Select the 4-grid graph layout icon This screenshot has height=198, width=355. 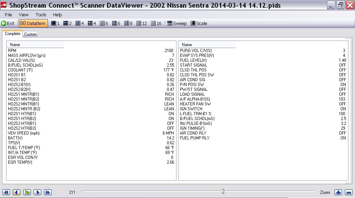click(92, 23)
